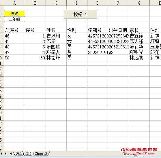Select the cell containing 48
Screen dimensions: 161x158
(15, 47)
